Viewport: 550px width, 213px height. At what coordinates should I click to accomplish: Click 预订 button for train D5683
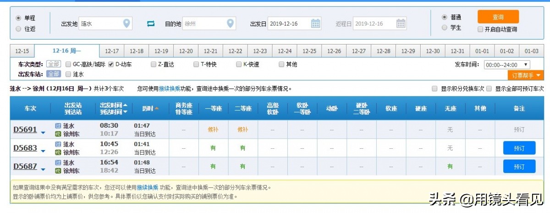click(519, 148)
